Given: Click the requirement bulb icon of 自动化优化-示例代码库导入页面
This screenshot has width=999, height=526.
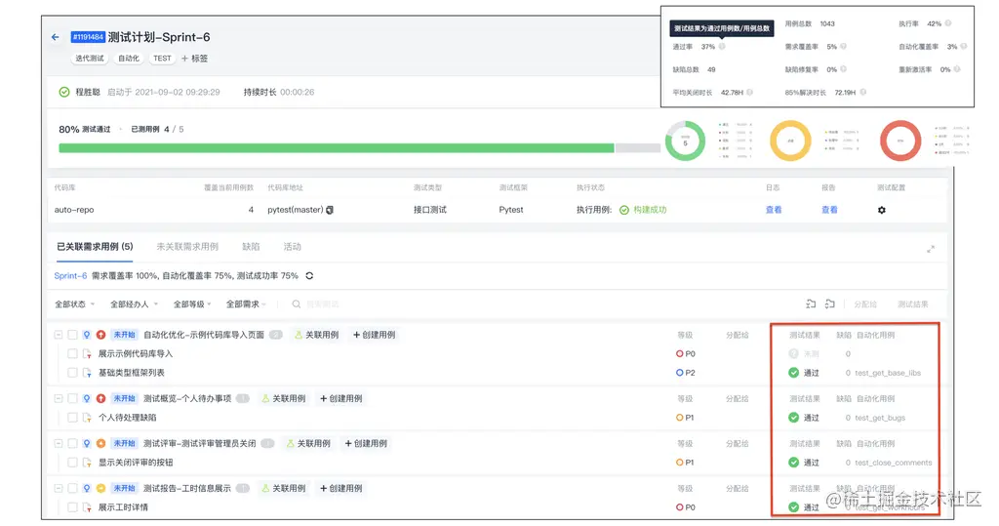Looking at the screenshot, I should pyautogui.click(x=87, y=335).
